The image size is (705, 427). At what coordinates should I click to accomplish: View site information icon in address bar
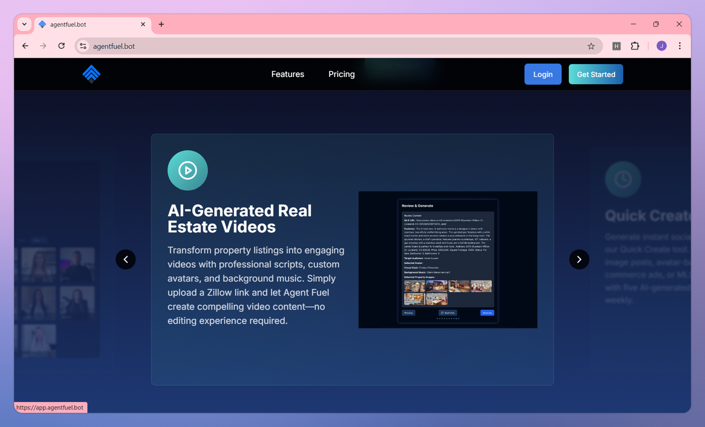point(83,46)
